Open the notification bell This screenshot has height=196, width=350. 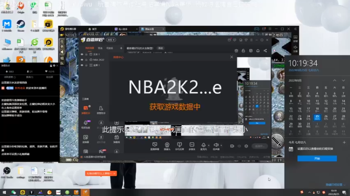(258, 51)
